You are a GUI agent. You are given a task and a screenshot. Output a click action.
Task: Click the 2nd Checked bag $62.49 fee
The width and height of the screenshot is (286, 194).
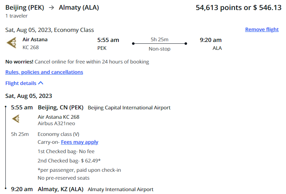point(69,161)
